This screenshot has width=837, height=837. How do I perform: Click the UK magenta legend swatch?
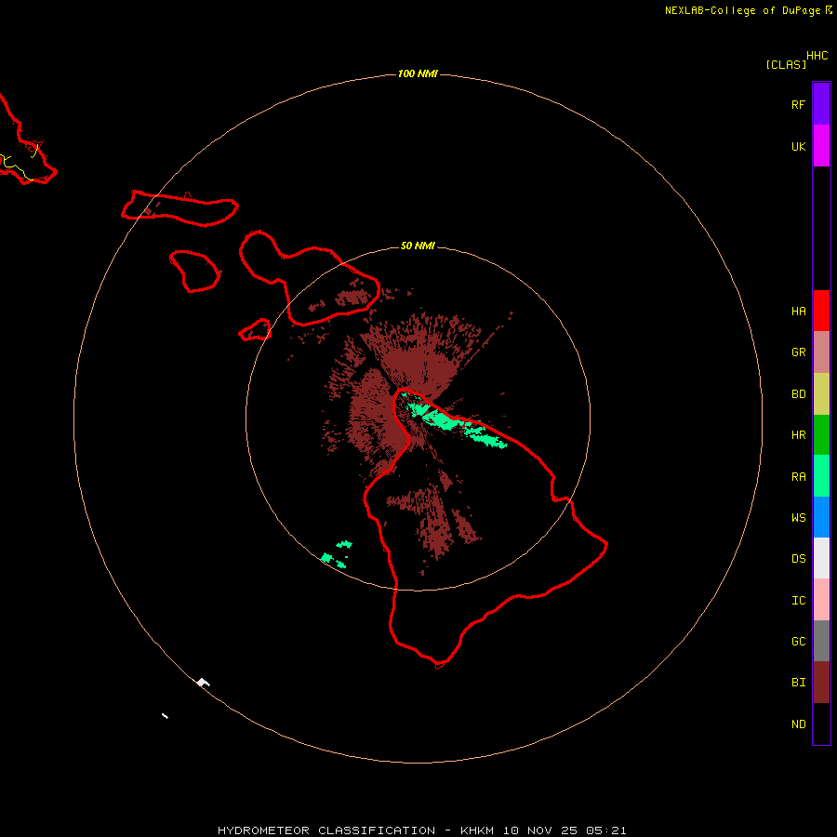point(821,146)
